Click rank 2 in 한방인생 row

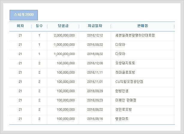(39, 91)
